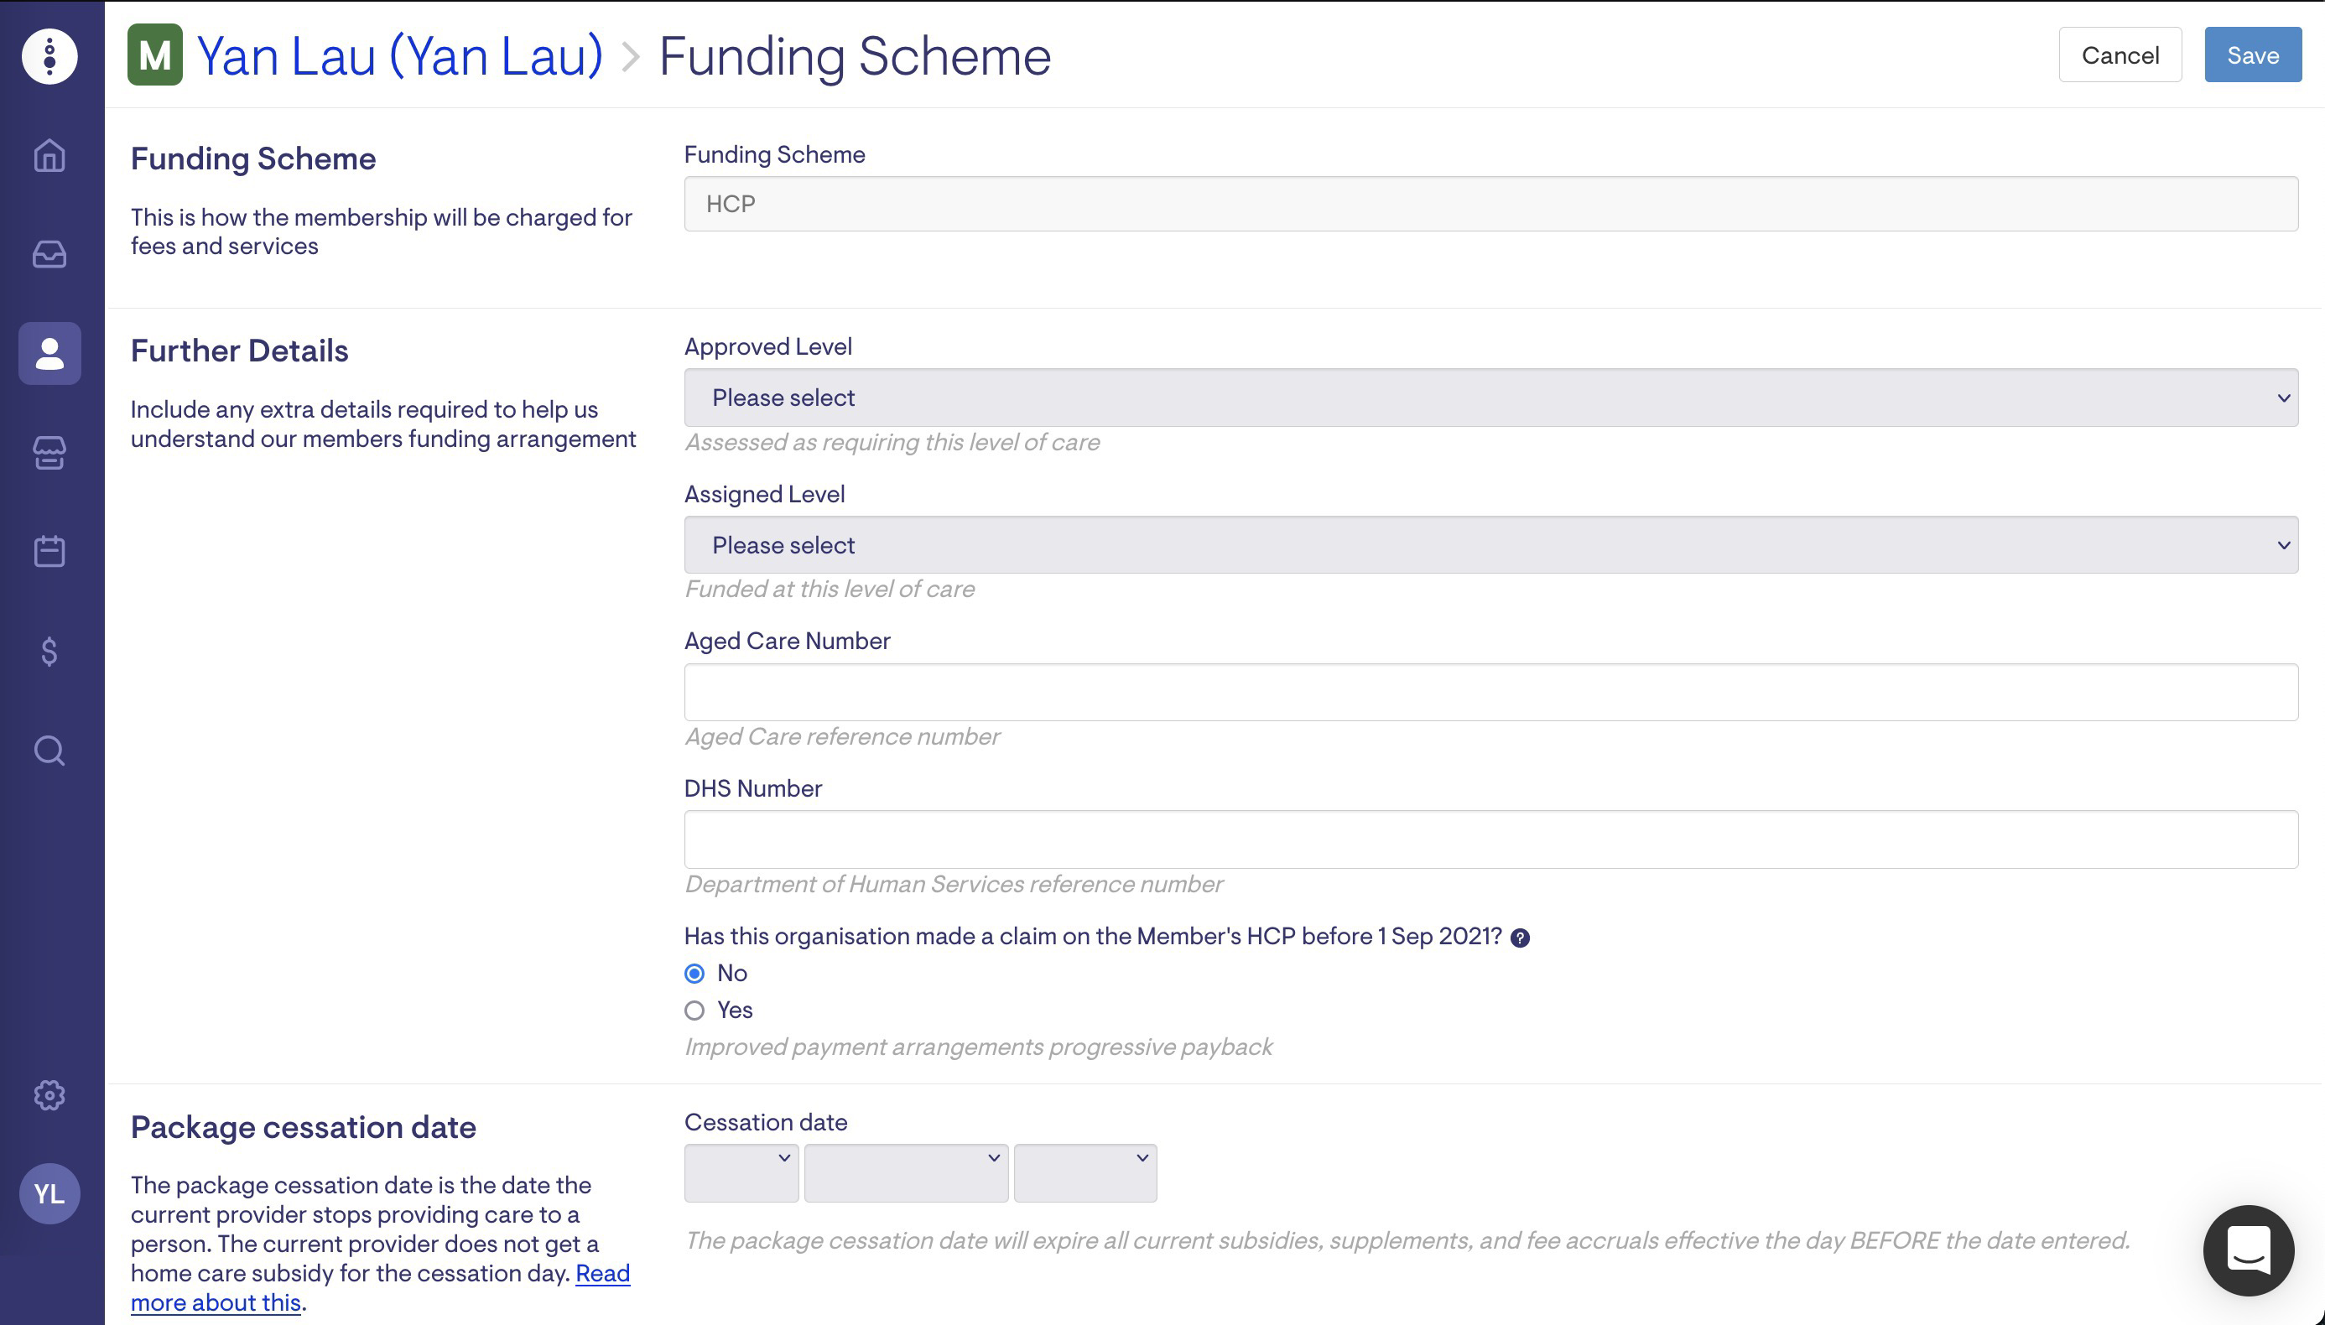
Task: Open the first Cessation date dropdown
Action: click(x=741, y=1173)
